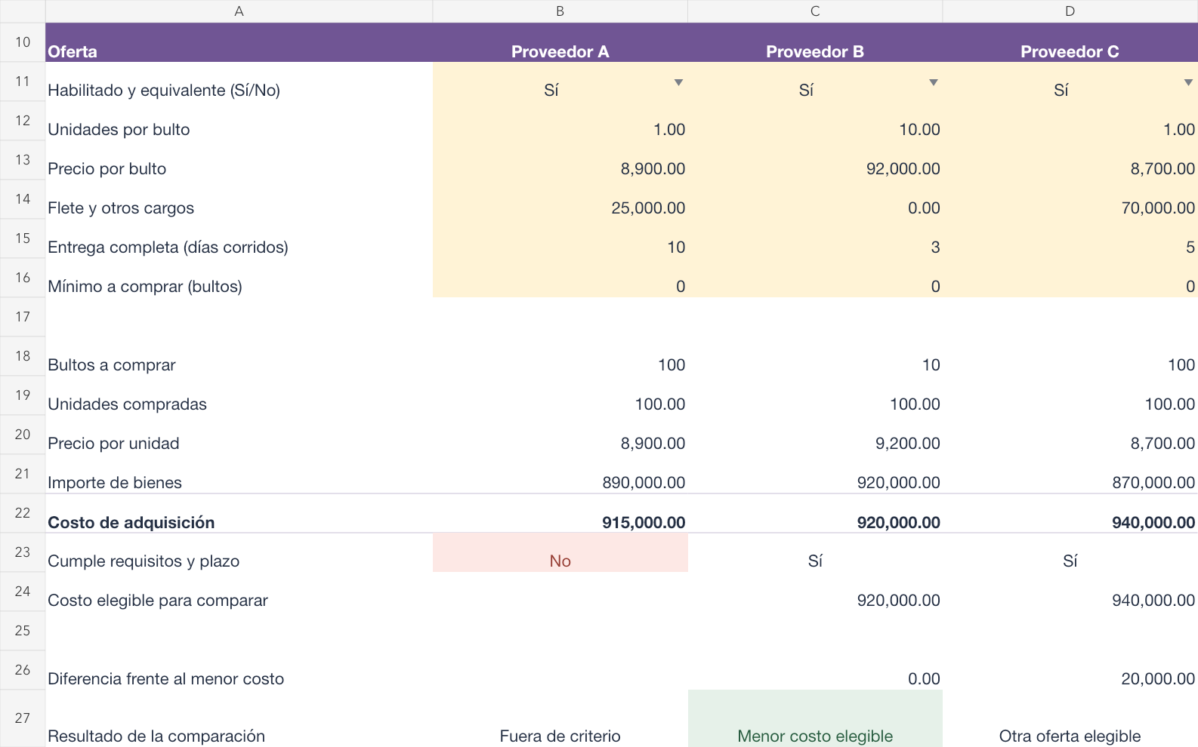Click the 'Costo elegible para comparar' label
This screenshot has height=747, width=1198.
pyautogui.click(x=158, y=601)
